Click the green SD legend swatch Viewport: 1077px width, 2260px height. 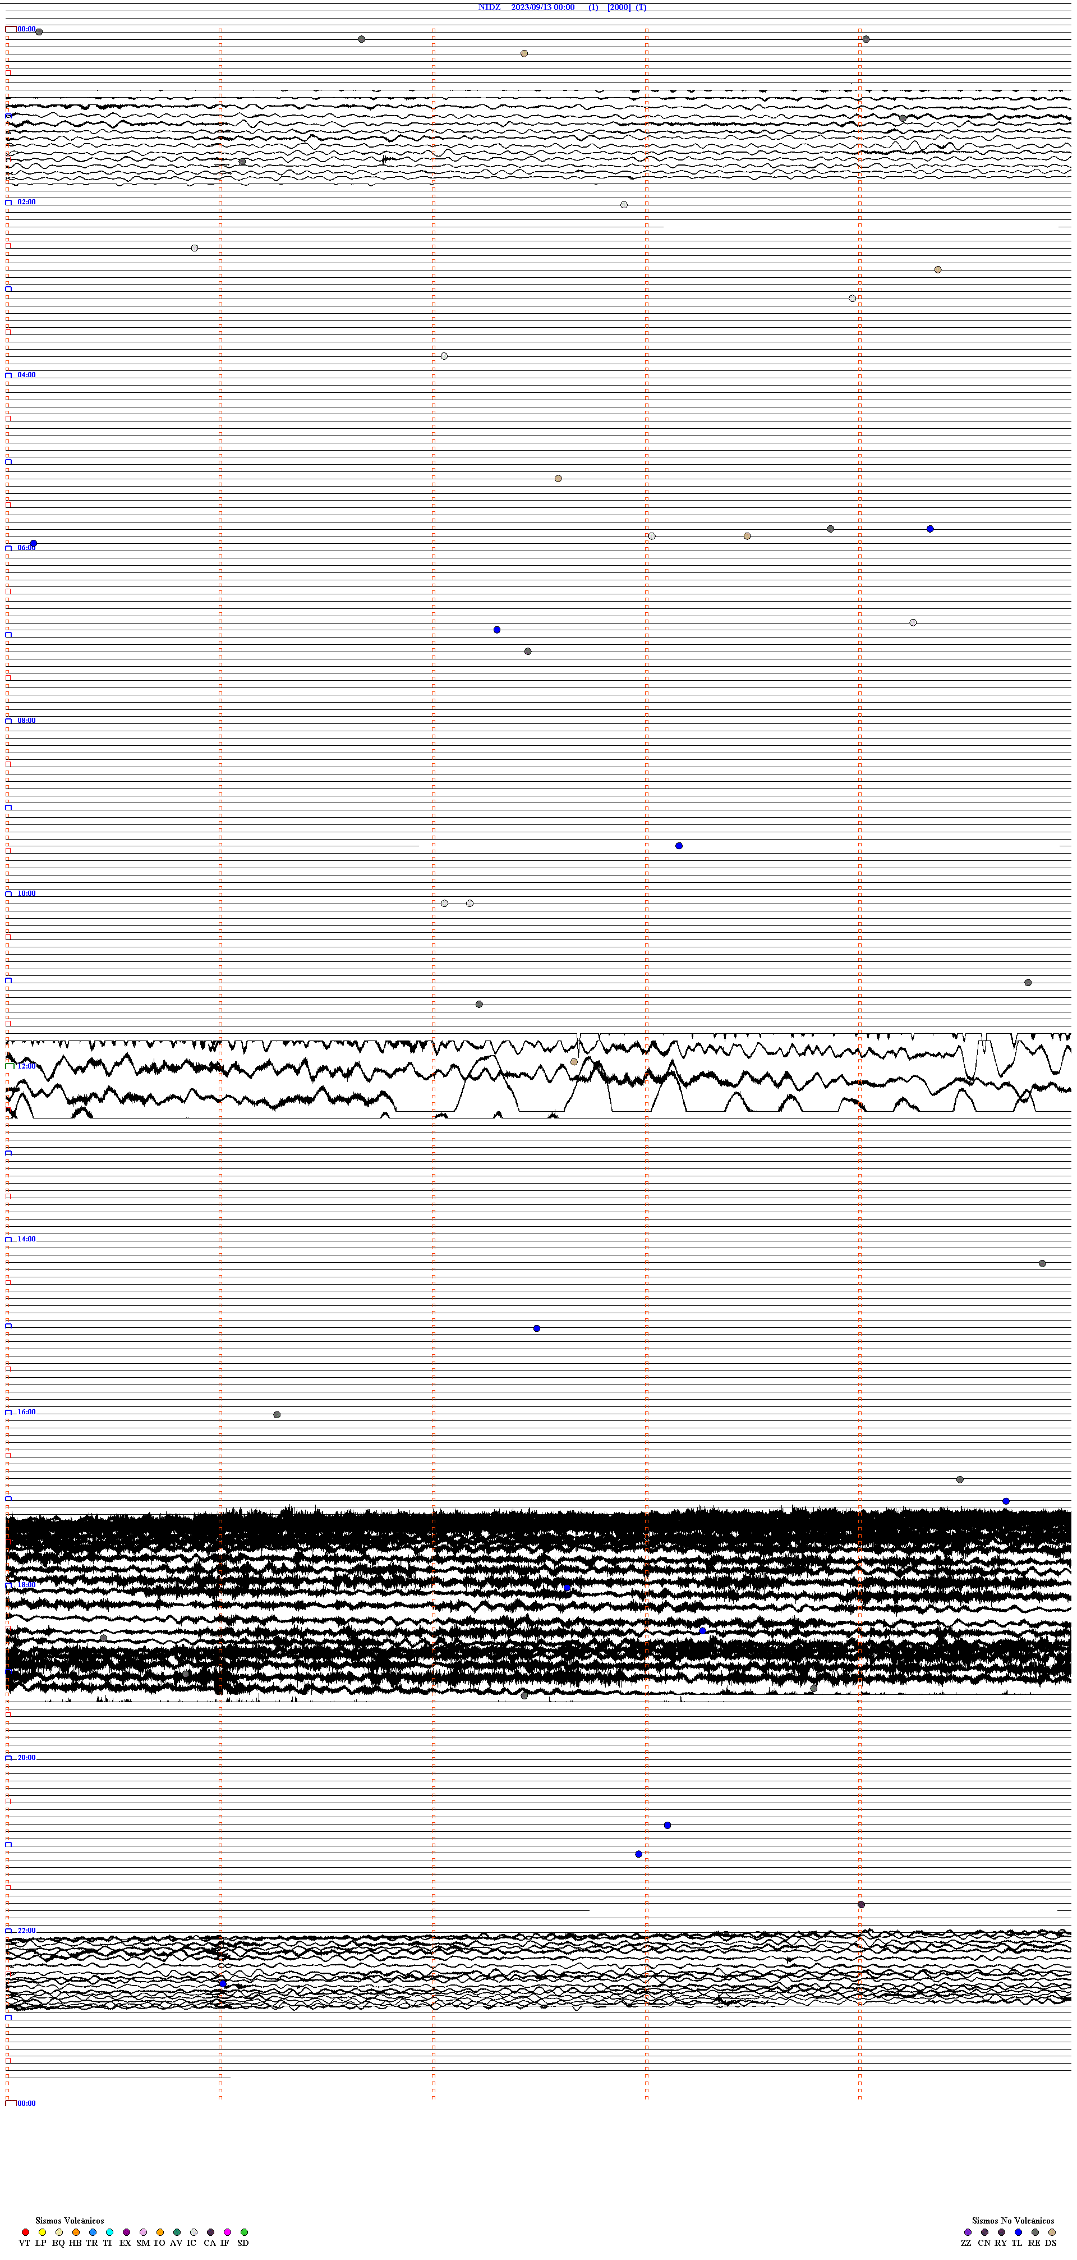click(x=244, y=2232)
